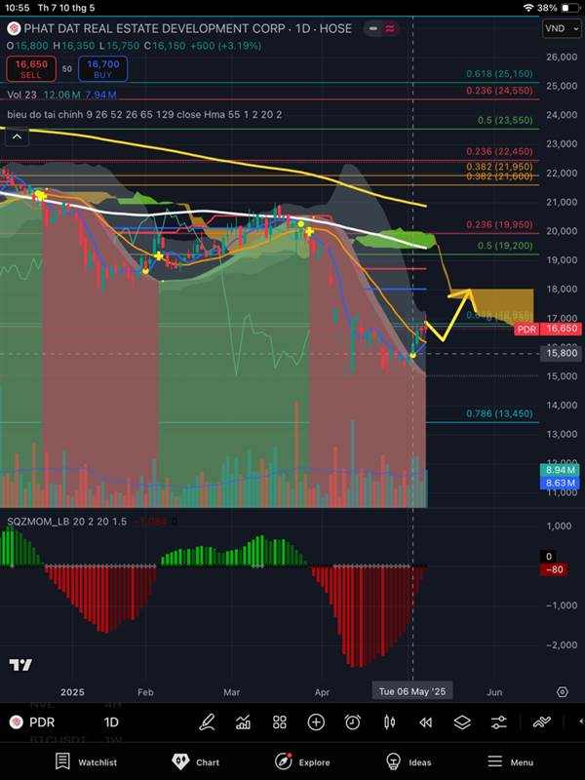Open the layout grid icon
The width and height of the screenshot is (585, 780).
click(x=280, y=721)
